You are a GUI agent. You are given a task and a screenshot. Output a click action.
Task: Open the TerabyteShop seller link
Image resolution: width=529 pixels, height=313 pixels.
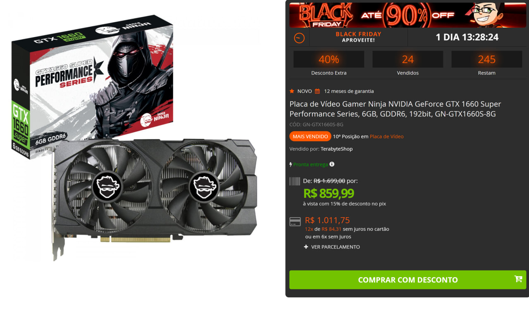point(336,149)
